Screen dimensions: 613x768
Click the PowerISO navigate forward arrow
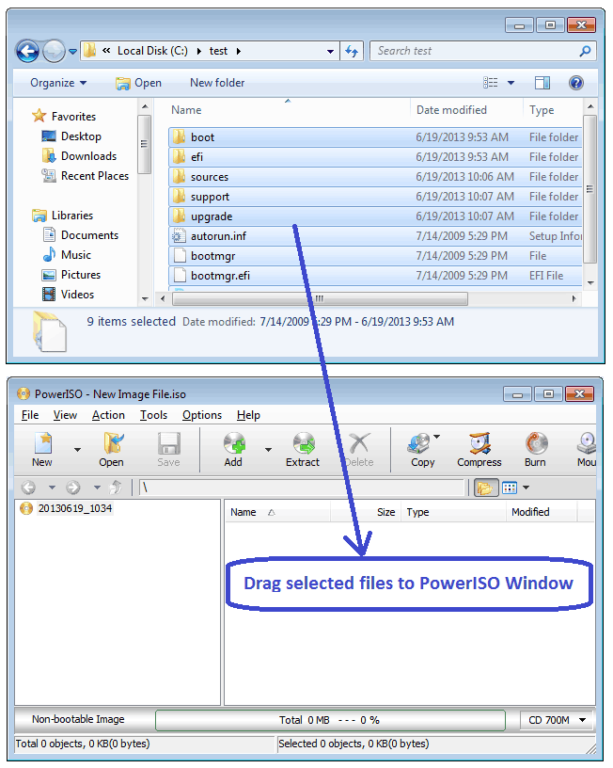click(x=73, y=488)
